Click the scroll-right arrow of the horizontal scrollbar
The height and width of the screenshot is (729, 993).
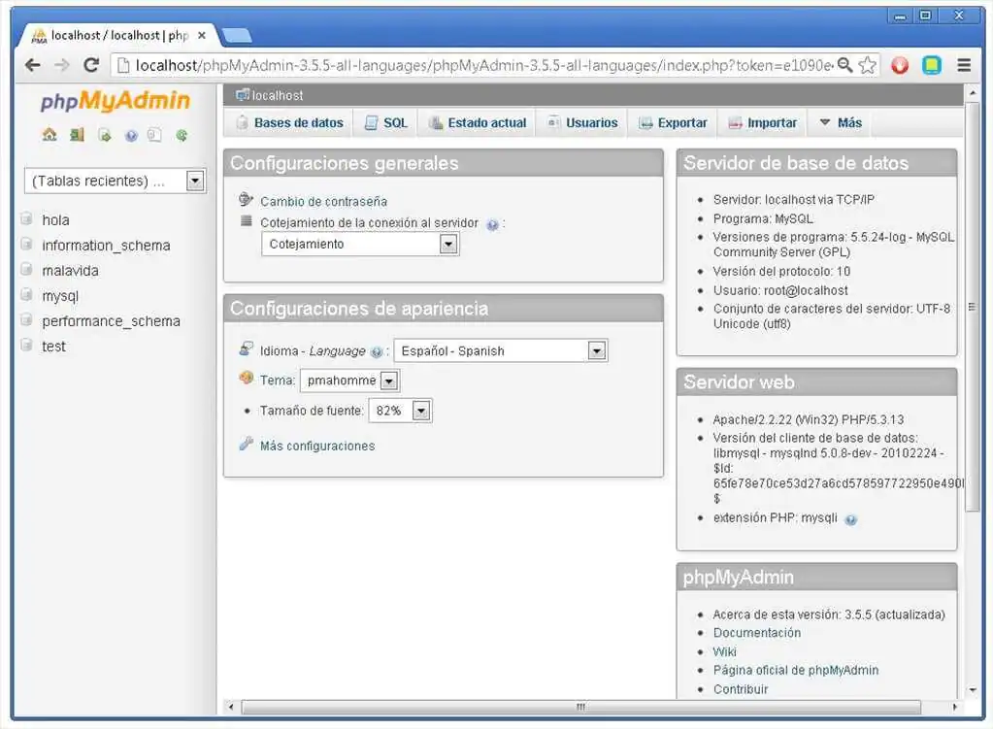(954, 707)
